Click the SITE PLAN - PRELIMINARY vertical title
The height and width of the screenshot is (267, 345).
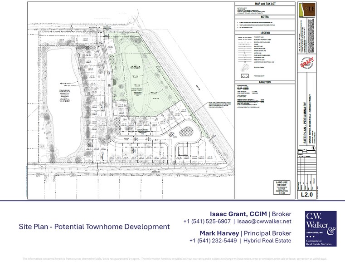click(x=305, y=123)
